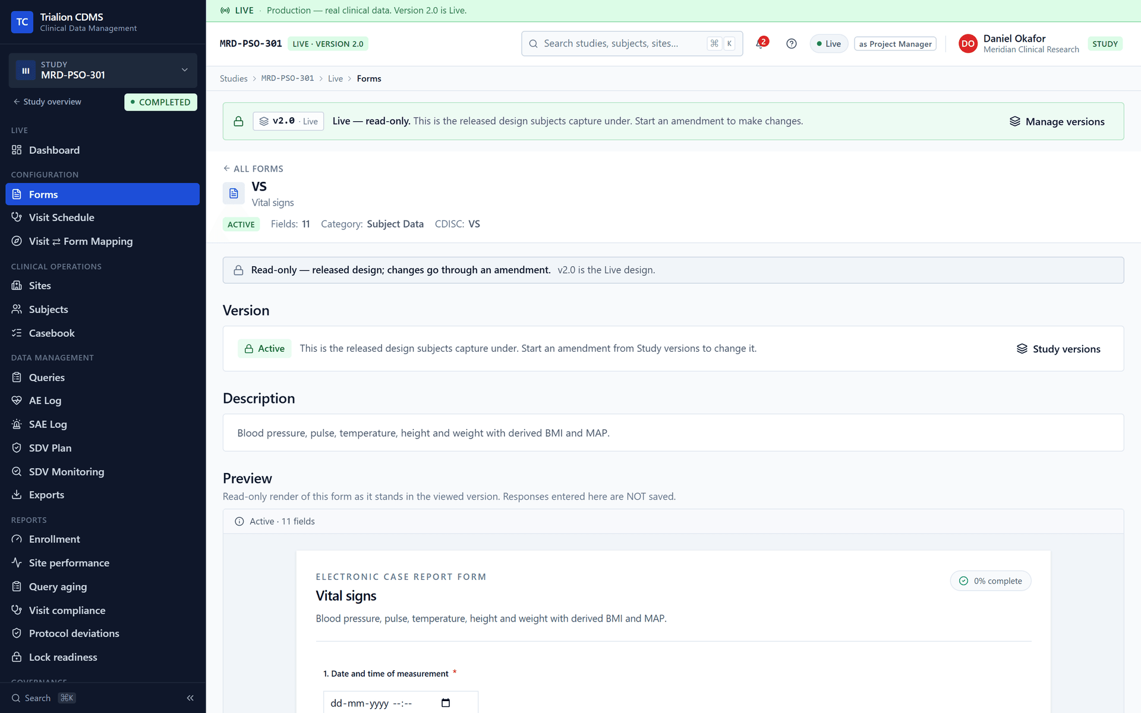Open SDV Monitoring page

tap(103, 472)
